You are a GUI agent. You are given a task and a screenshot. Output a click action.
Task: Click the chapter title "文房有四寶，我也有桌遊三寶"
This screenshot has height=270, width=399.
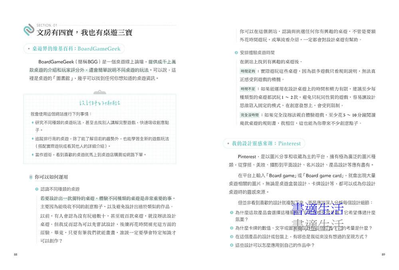click(x=84, y=33)
